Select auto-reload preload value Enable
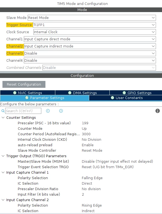Viewport: 162px width, 214px height. [x=88, y=145]
